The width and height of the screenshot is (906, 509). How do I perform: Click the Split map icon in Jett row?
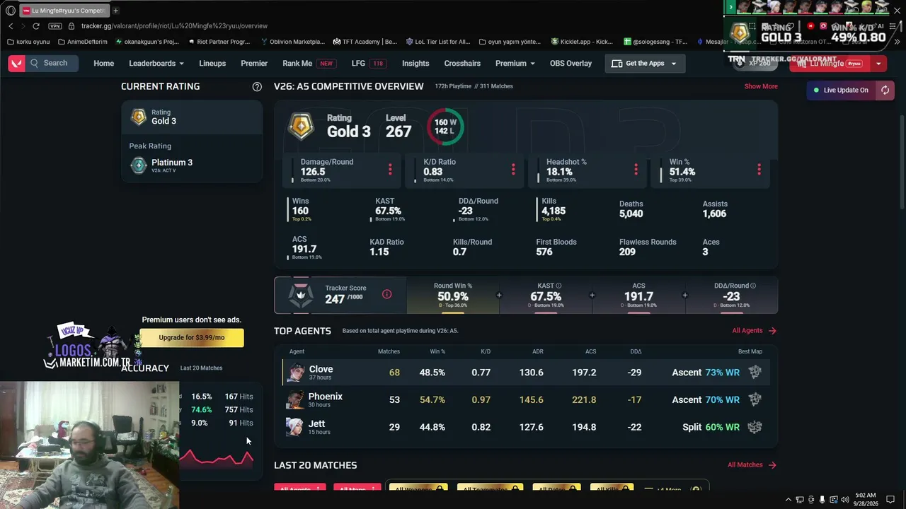click(755, 427)
